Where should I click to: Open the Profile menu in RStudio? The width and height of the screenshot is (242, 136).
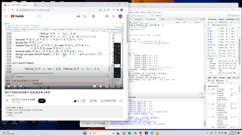tap(149, 12)
